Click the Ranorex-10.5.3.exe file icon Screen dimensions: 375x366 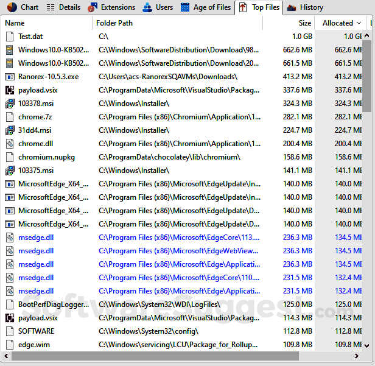click(10, 77)
